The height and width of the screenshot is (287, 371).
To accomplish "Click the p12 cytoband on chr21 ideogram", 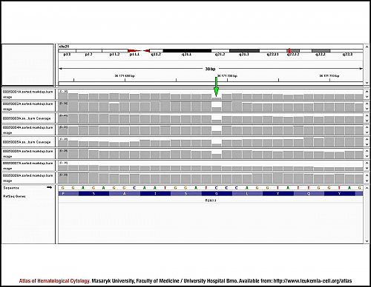I will click(x=89, y=51).
